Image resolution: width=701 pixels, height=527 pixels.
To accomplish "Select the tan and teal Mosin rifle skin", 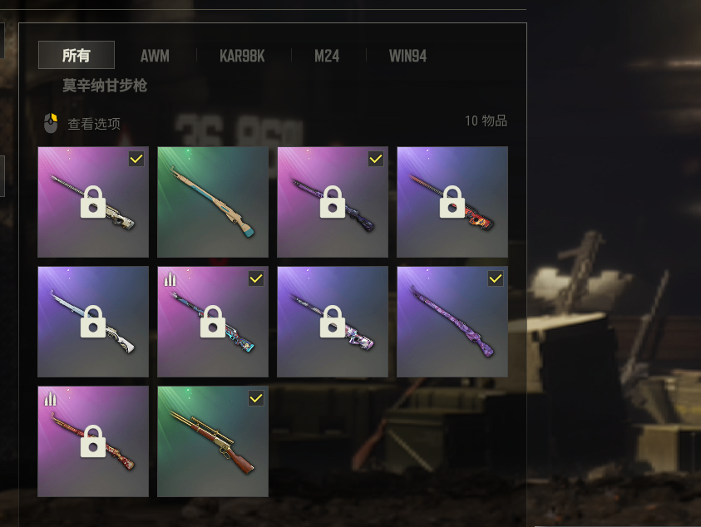I will [213, 202].
